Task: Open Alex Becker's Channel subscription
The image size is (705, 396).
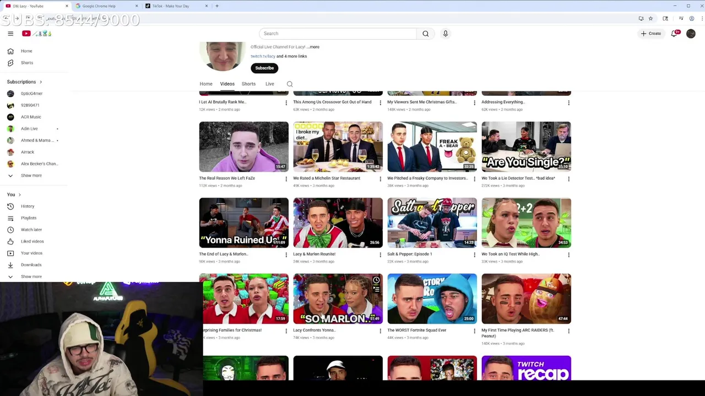Action: point(39,164)
